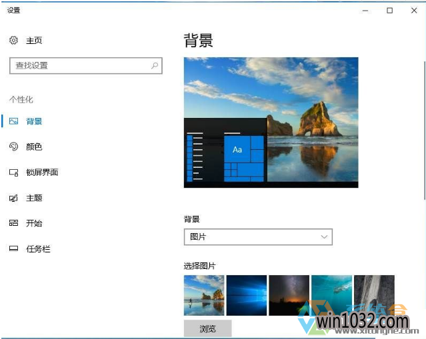Select the 背景 picture icon in sidebar

13,121
